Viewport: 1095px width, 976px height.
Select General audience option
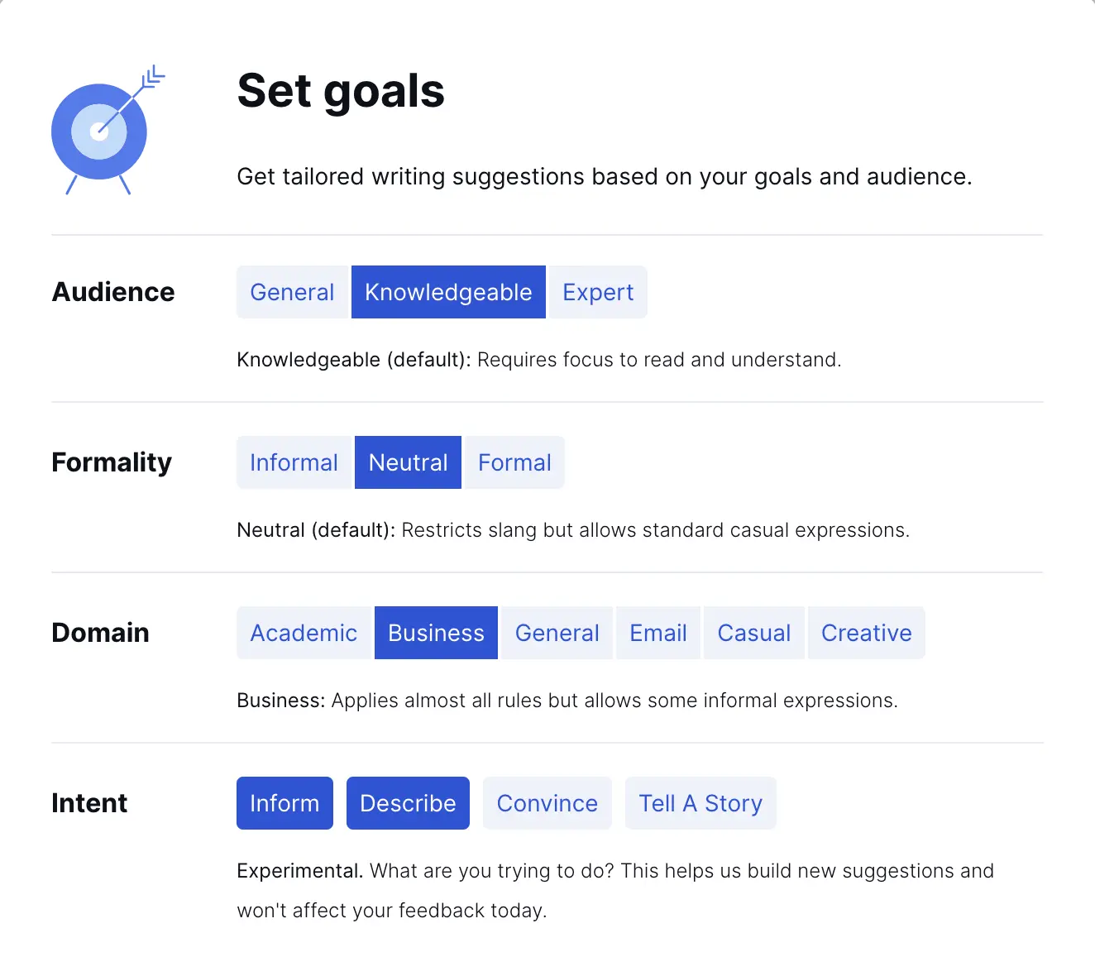point(292,292)
